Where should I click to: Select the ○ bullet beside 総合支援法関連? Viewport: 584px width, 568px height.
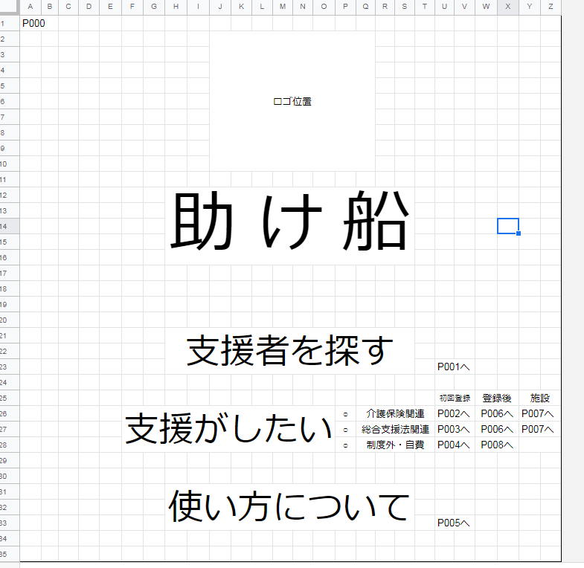coord(346,430)
